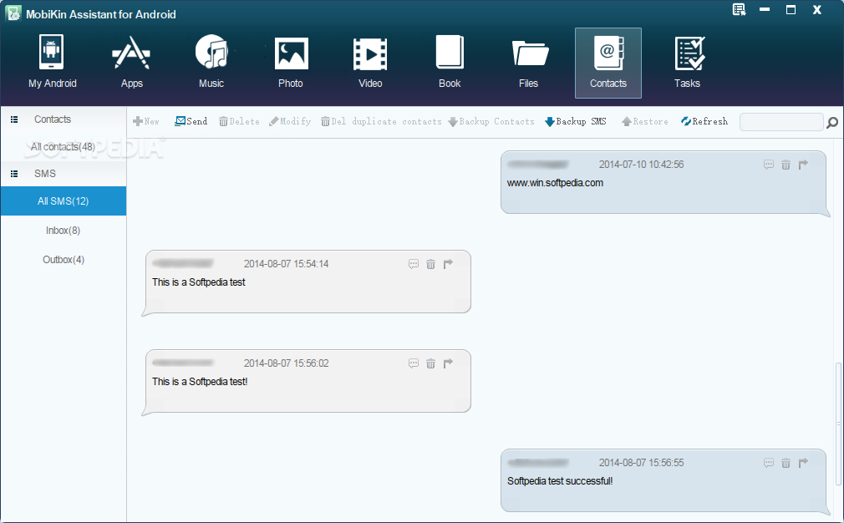
Task: Select 'Softpedia test successful!' message text
Action: pos(560,481)
